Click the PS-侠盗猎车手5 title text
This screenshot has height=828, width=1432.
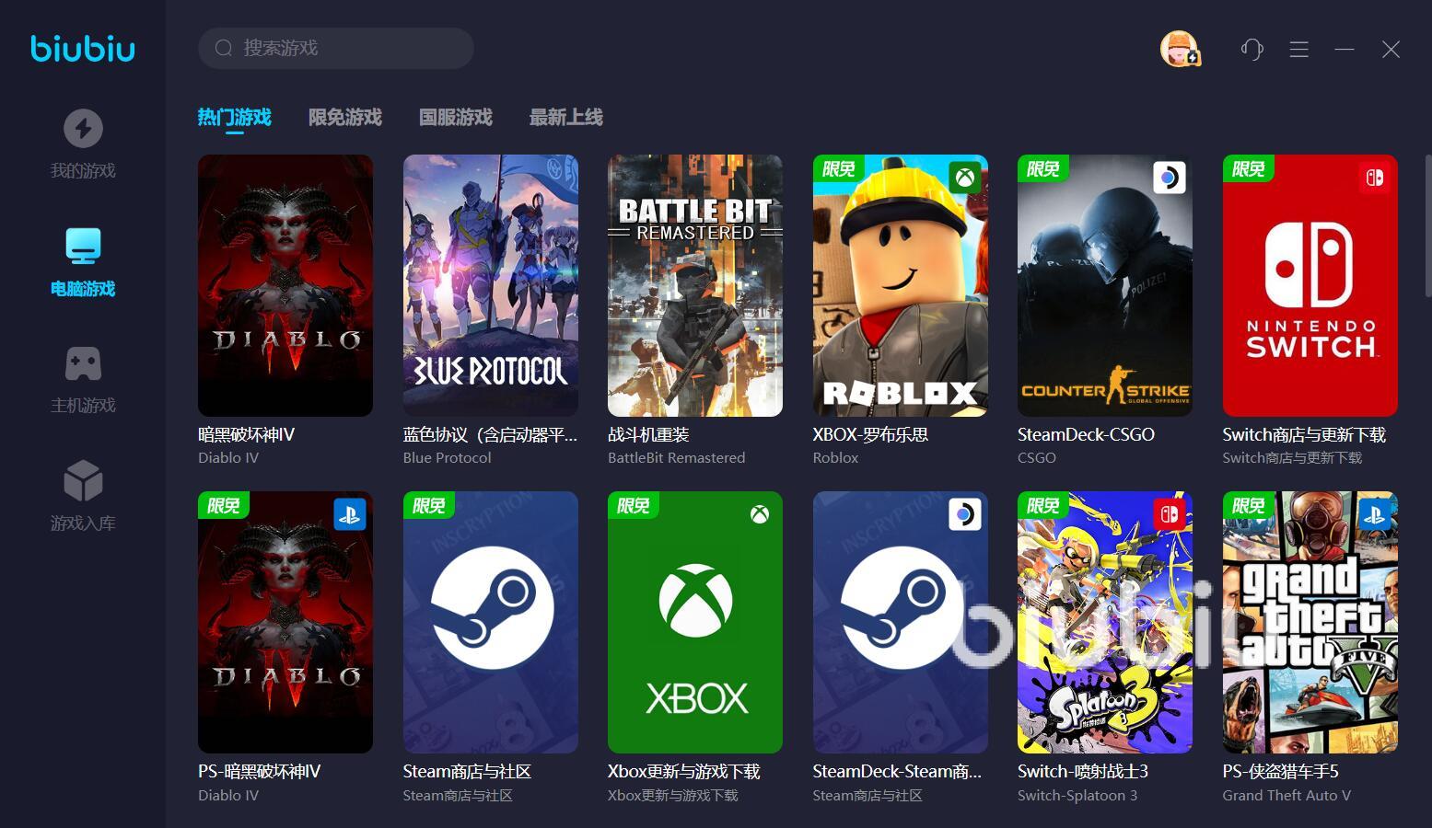point(1280,771)
